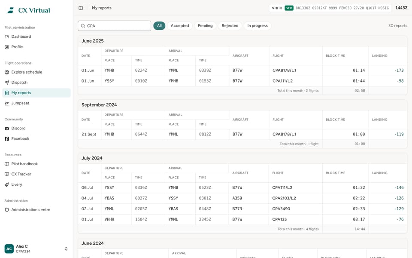Open the Dispatch page

coord(36,83)
